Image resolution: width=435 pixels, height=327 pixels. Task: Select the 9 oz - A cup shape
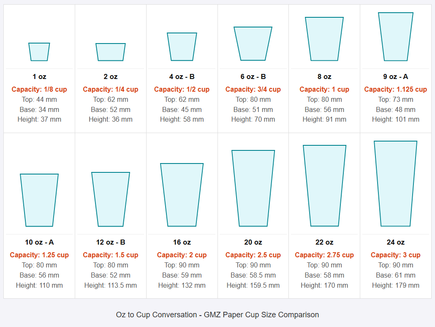point(396,37)
